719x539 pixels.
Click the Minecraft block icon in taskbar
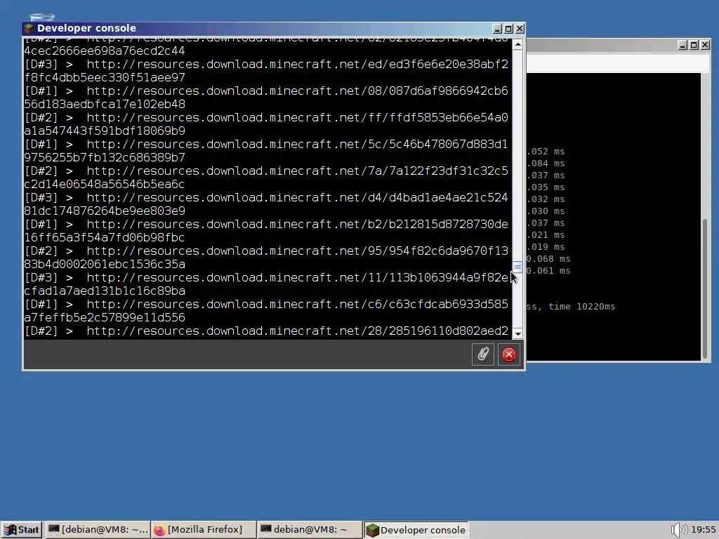tap(372, 531)
